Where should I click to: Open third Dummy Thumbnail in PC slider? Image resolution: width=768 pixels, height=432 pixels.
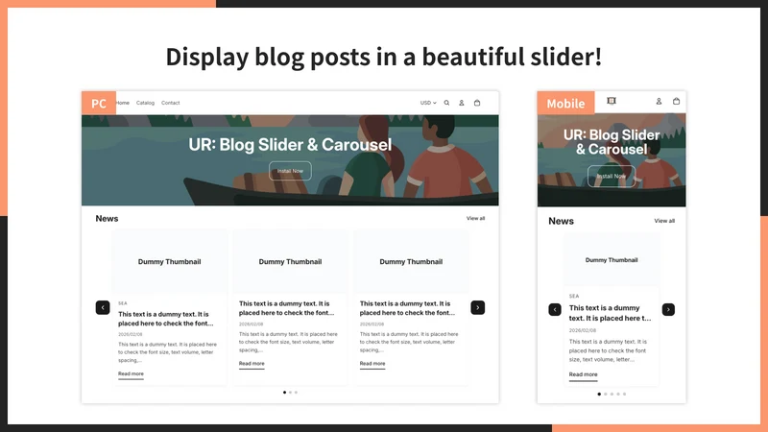click(x=411, y=261)
